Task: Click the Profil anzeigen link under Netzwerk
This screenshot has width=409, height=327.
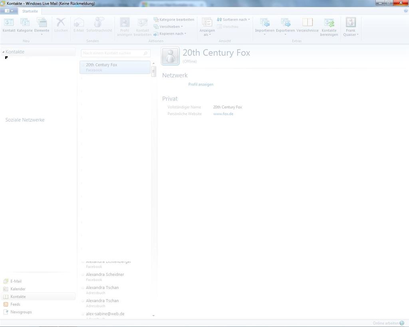Action: tap(201, 85)
